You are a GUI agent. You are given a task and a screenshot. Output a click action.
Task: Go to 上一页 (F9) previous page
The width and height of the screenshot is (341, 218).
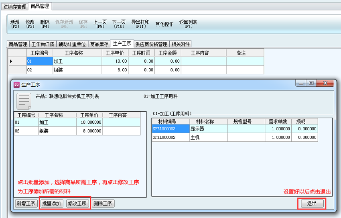click(x=100, y=24)
